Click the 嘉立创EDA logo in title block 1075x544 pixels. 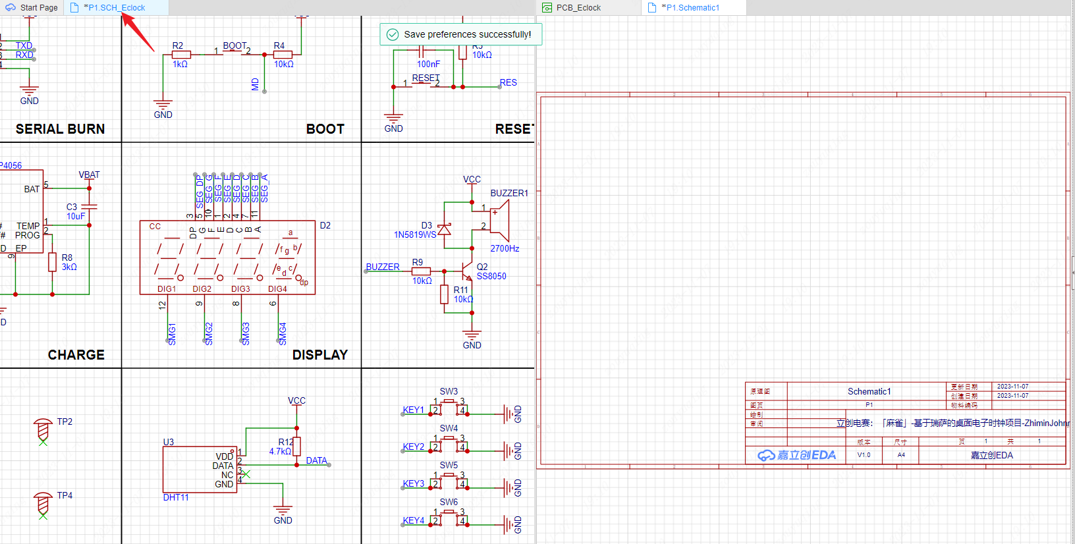796,455
